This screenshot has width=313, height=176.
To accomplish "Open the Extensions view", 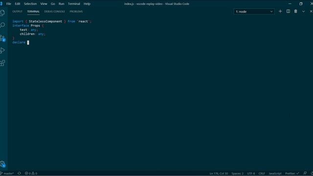I will pos(2,63).
